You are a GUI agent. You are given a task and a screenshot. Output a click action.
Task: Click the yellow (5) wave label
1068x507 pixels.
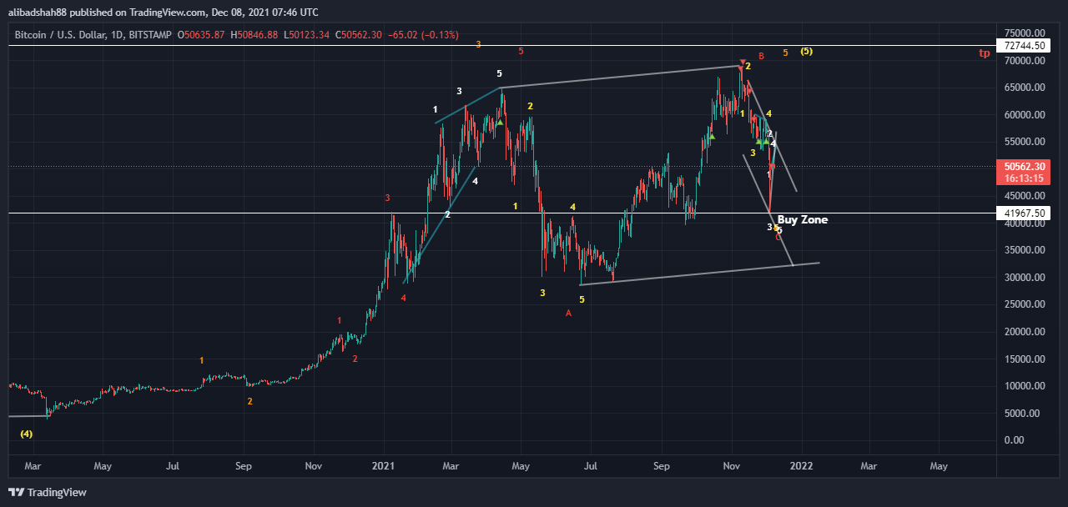tap(806, 51)
